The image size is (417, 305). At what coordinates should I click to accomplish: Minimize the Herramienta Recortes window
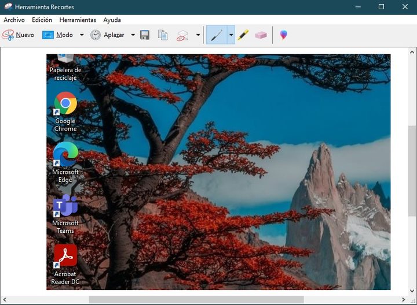(358, 7)
